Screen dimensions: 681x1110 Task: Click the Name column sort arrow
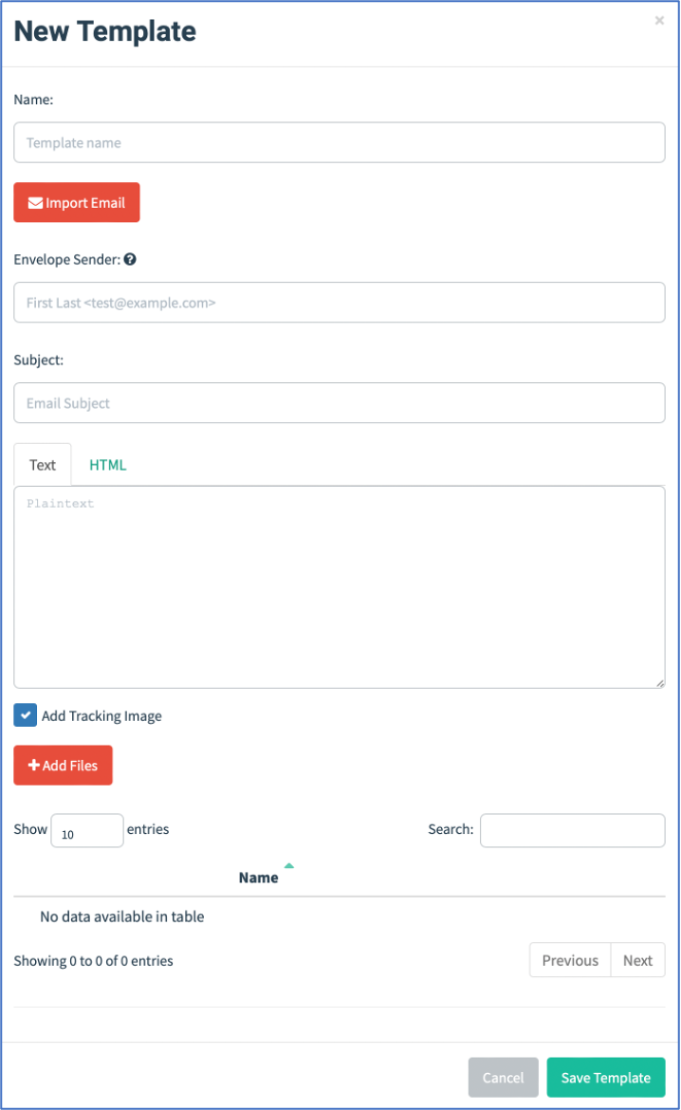click(x=289, y=866)
